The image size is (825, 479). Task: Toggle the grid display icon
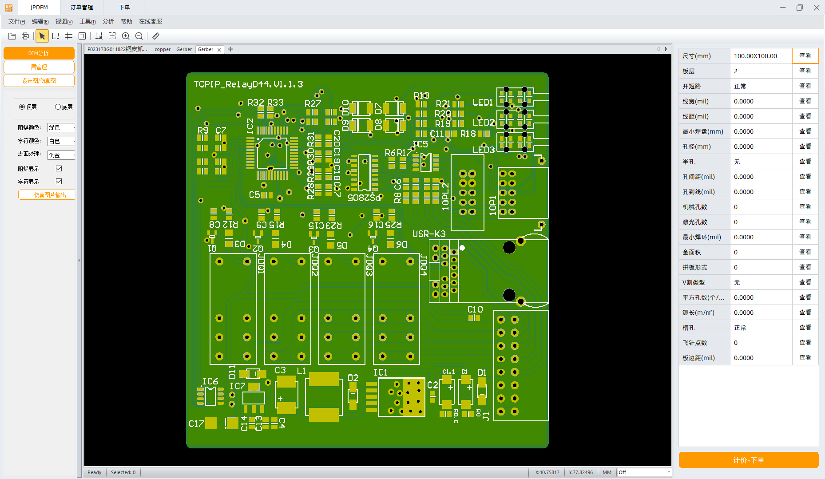click(x=68, y=36)
